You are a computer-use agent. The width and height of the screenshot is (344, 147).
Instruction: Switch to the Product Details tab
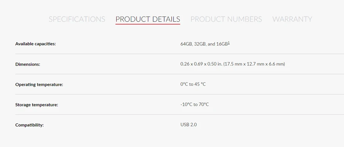click(148, 19)
